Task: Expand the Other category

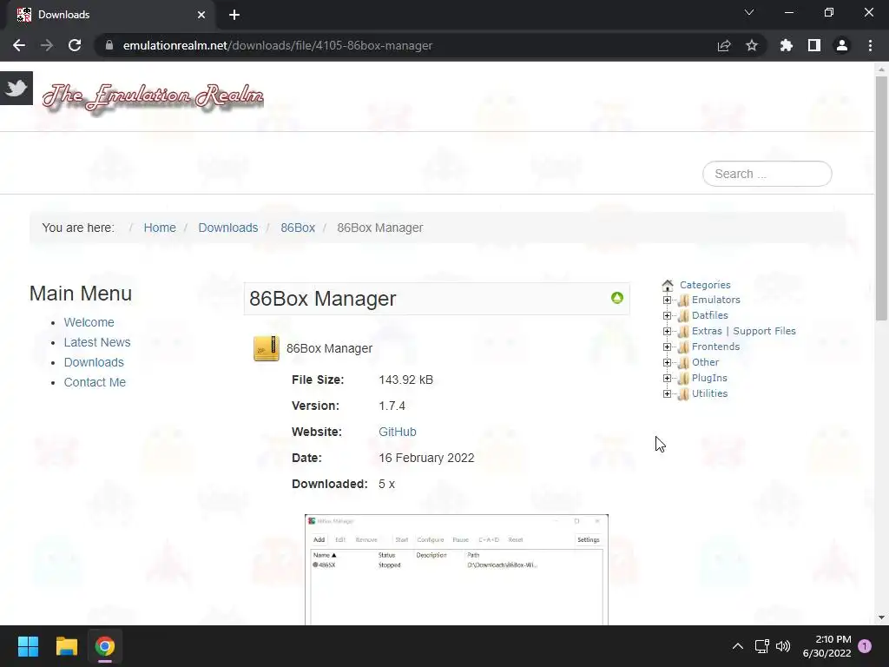Action: point(668,362)
